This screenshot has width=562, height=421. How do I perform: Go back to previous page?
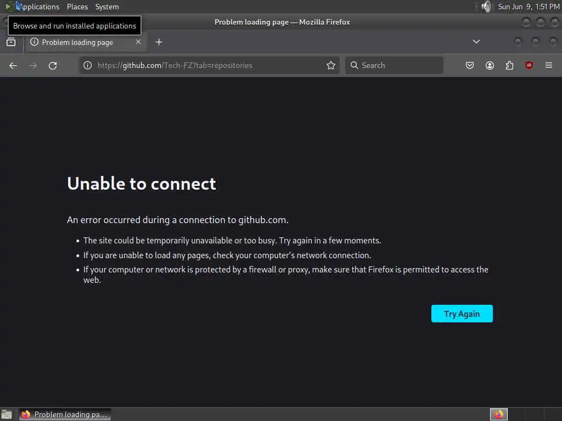pos(13,66)
